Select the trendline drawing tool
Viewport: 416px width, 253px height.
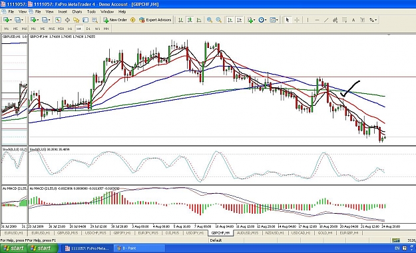pos(326,20)
